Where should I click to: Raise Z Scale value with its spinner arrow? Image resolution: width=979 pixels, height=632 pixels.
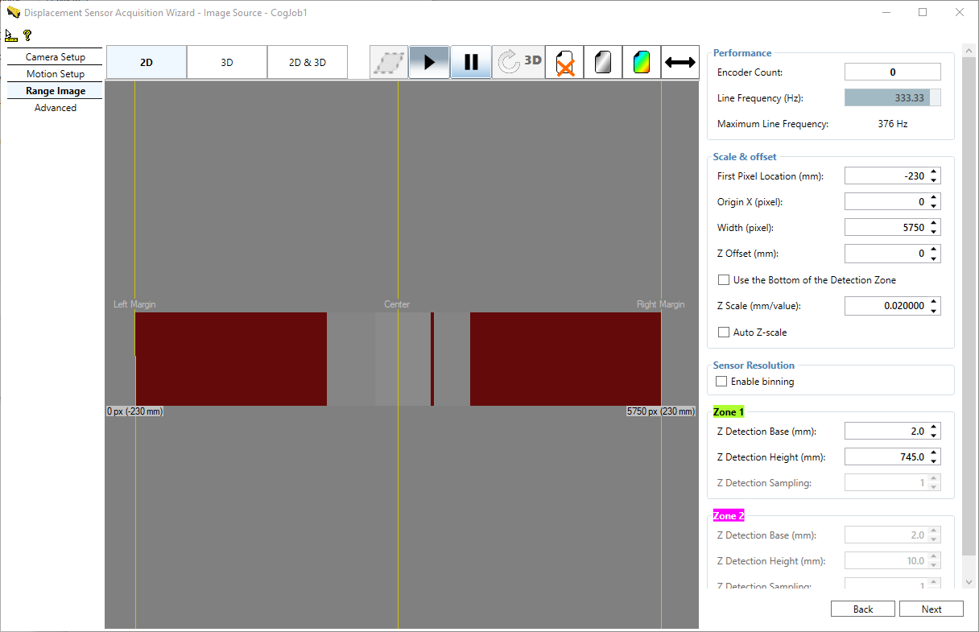936,302
